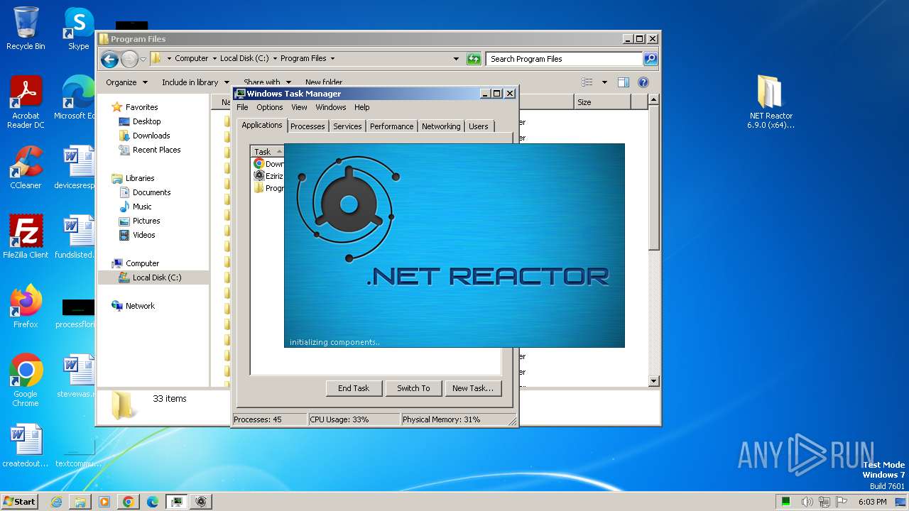Click File Explorer icon on taskbar
This screenshot has height=511, width=909.
tap(80, 502)
